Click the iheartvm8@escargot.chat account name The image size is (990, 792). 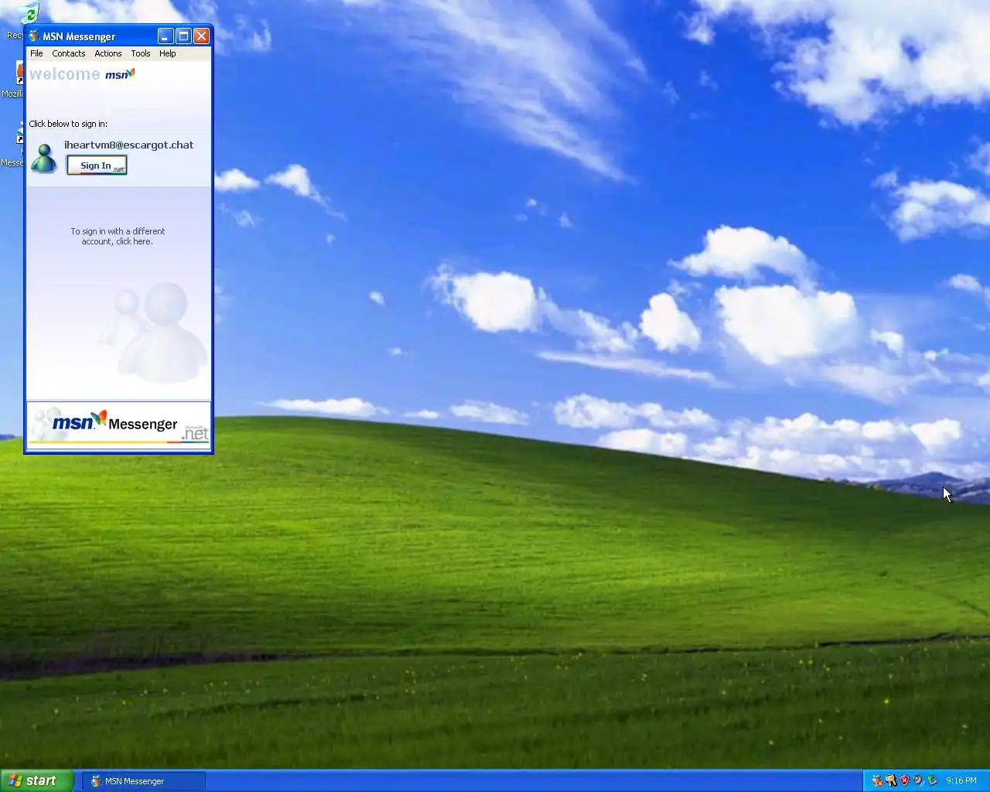tap(129, 145)
